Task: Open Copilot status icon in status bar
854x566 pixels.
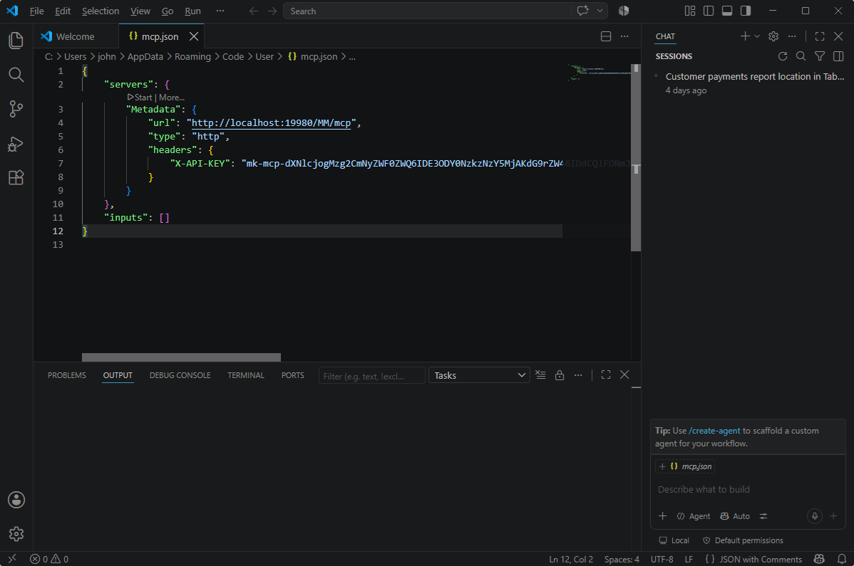Action: 818,559
